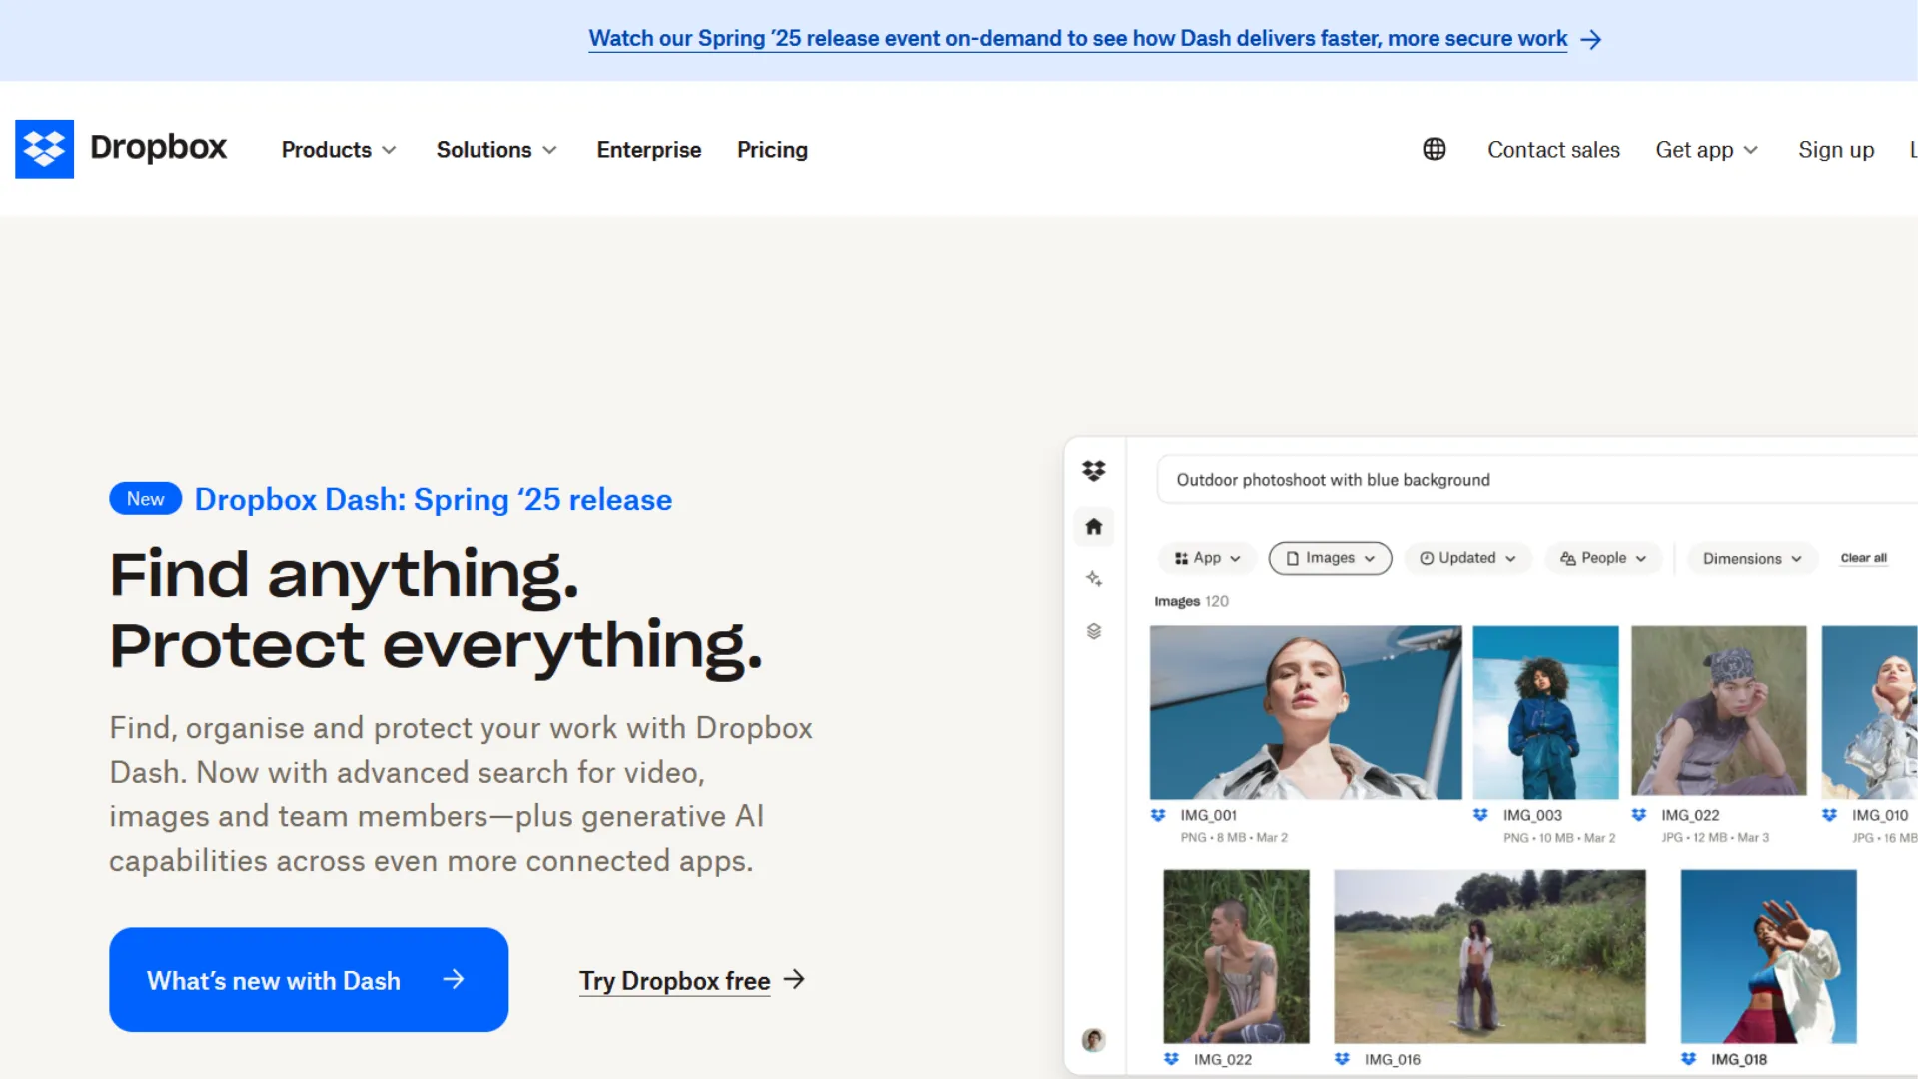
Task: Select the Home icon in Dash sidebar
Action: coord(1093,527)
